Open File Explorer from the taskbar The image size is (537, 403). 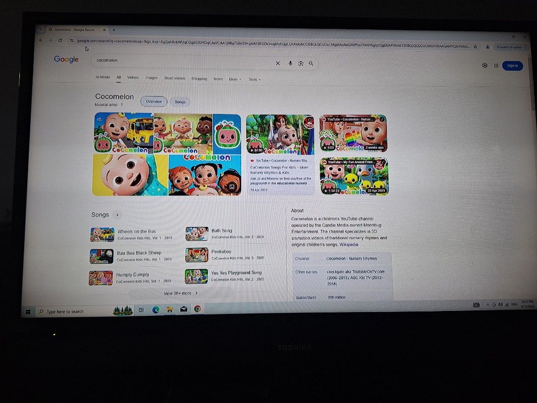[170, 309]
